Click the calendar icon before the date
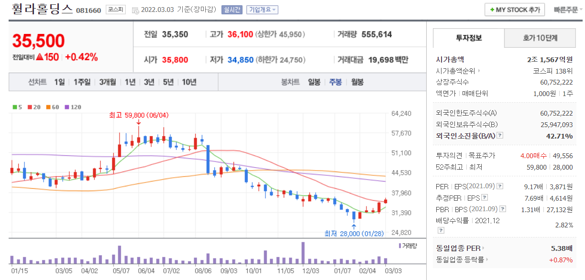This screenshot has height=280, width=585. point(135,10)
